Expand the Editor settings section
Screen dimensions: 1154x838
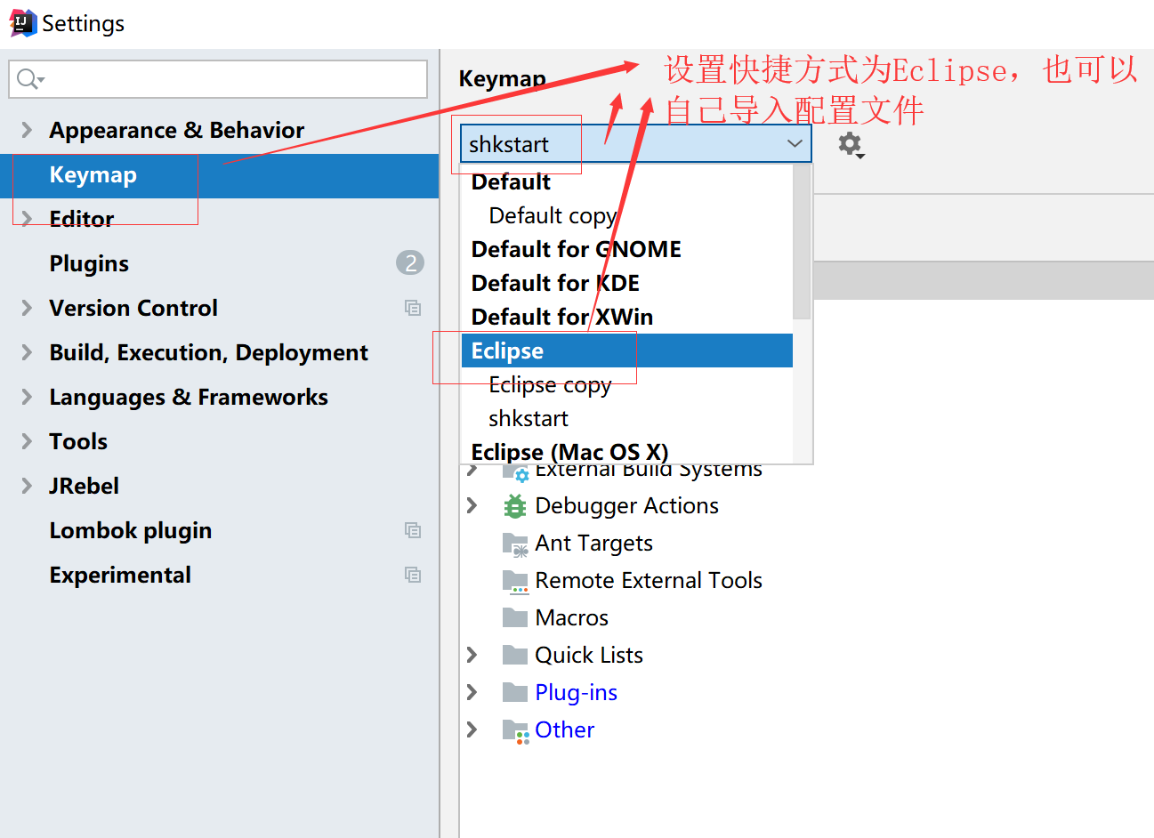[27, 219]
